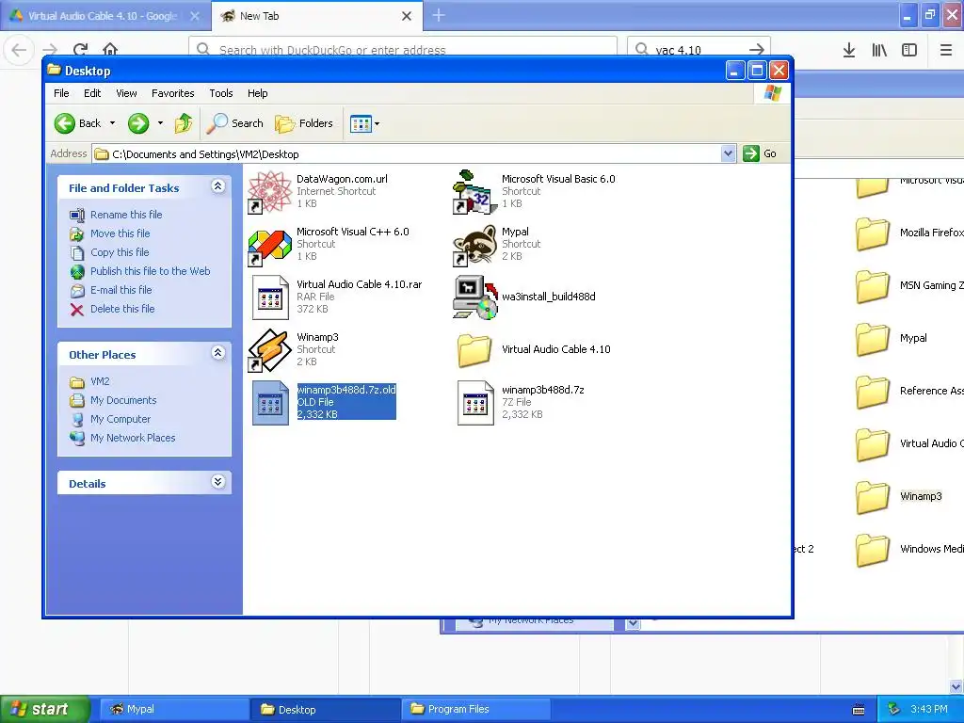964x723 pixels.
Task: Toggle browser sidebar icon
Action: point(909,50)
